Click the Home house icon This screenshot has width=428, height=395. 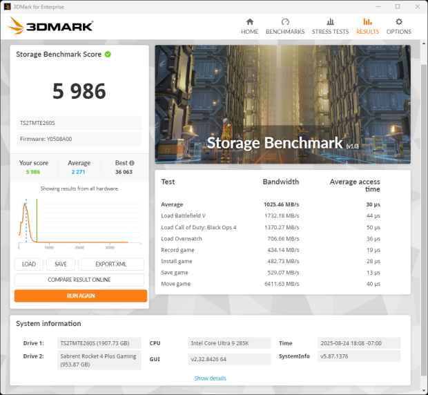[x=249, y=22]
